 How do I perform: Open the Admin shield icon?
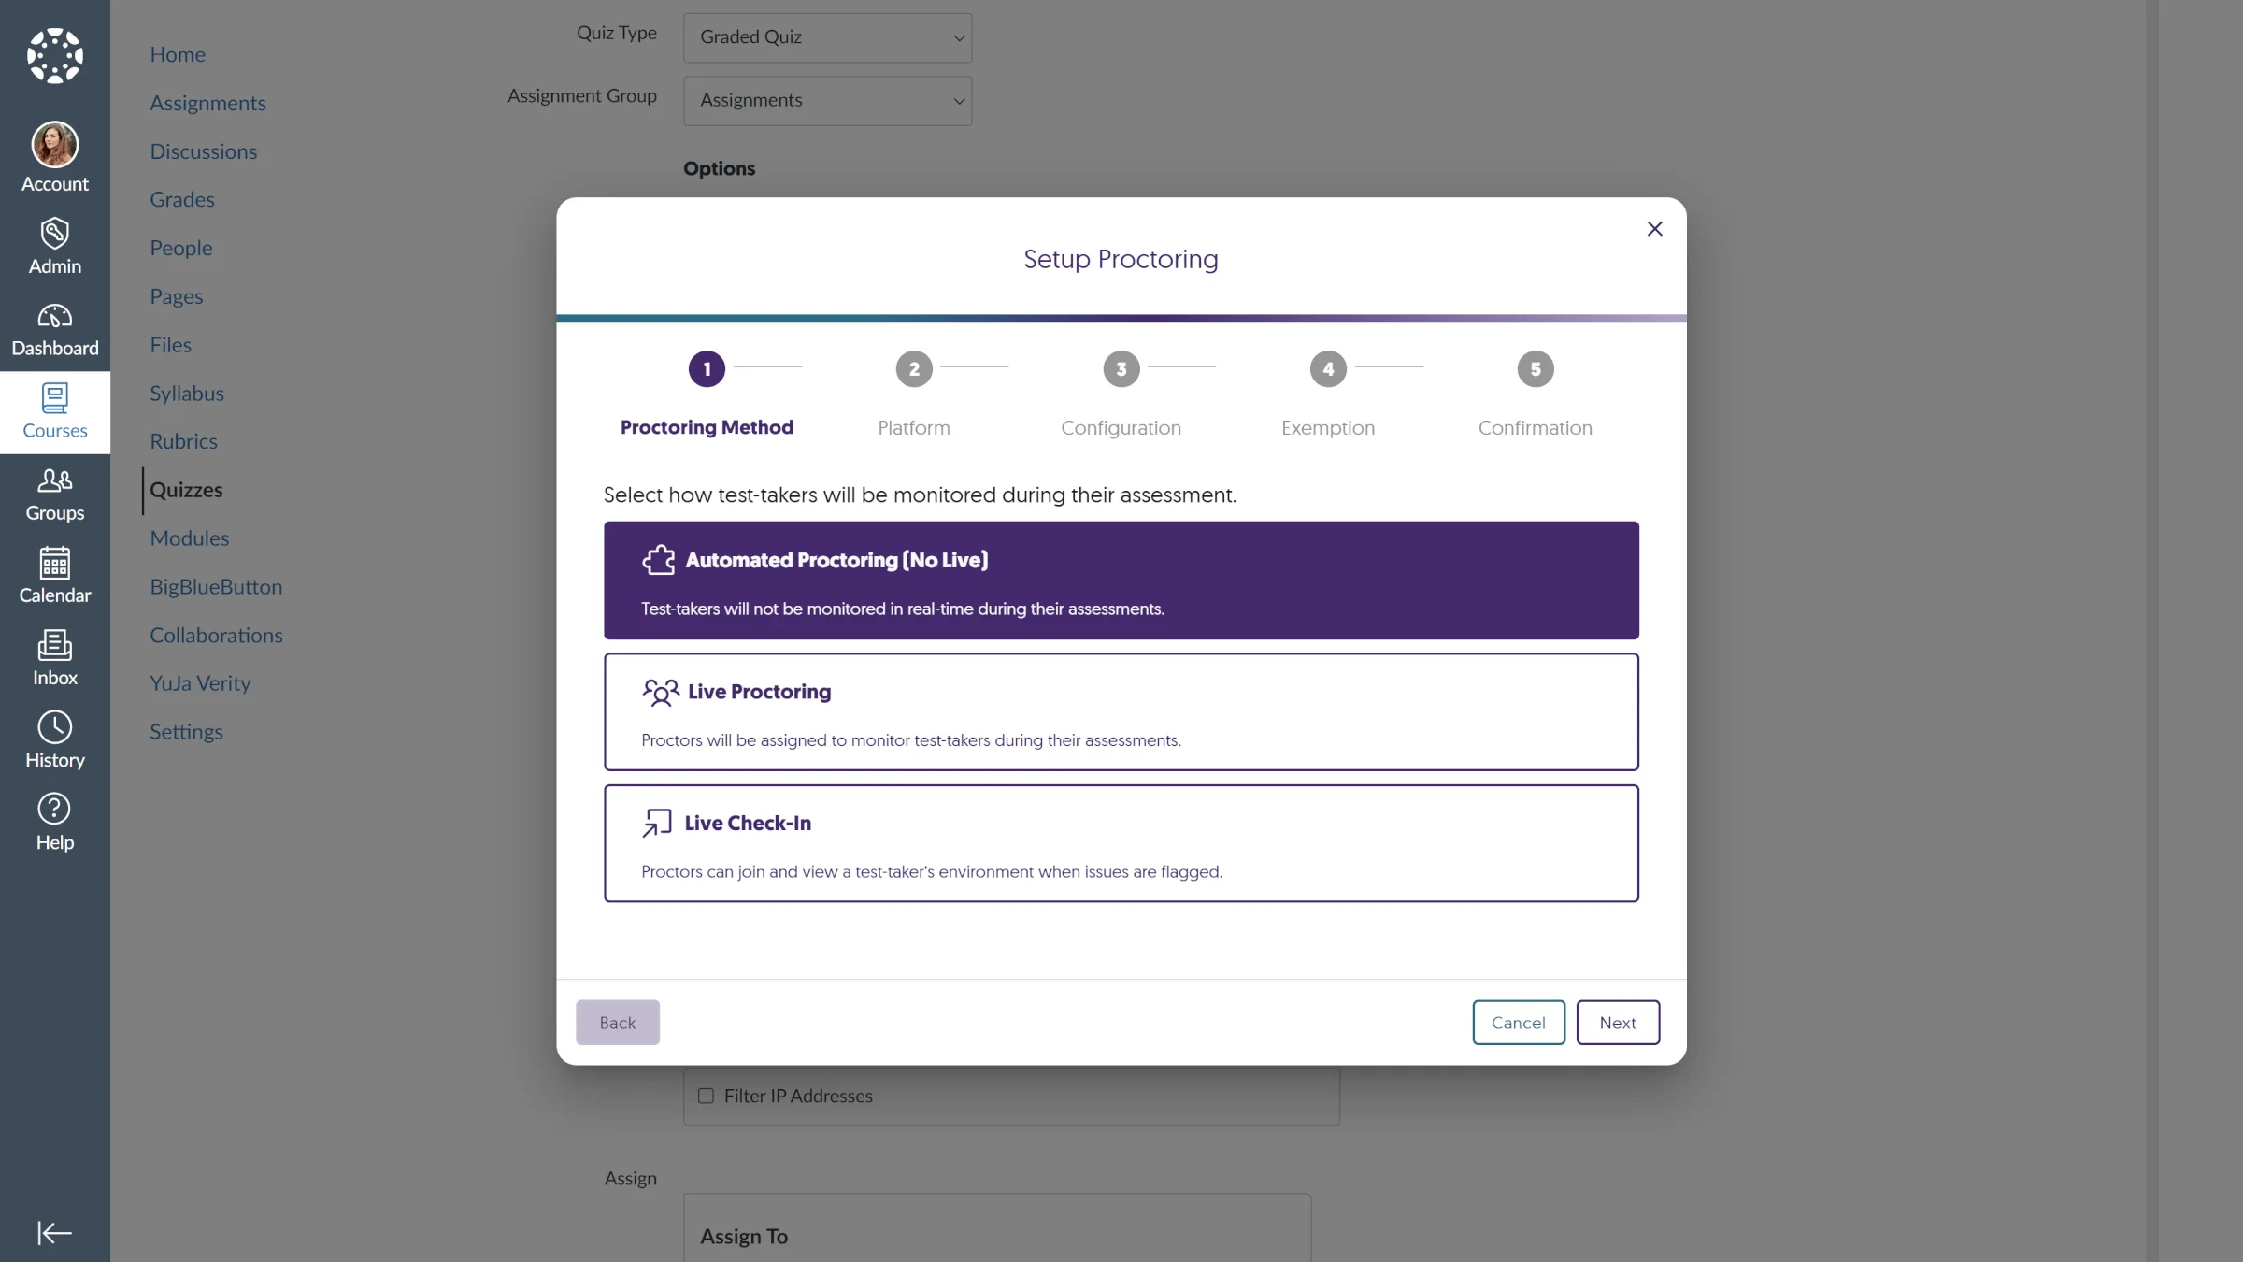click(54, 235)
